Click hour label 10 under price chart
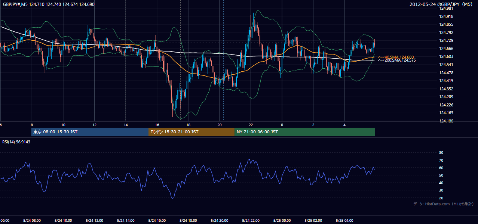Screen dimensions: 478x224 63,125
